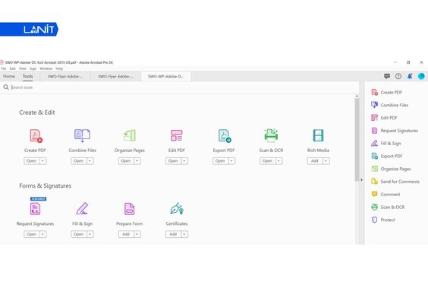Expand dropdown arrow under Rich Media

point(326,161)
